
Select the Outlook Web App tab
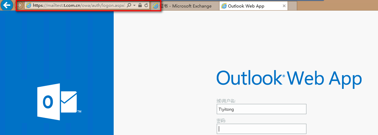(x=254, y=6)
